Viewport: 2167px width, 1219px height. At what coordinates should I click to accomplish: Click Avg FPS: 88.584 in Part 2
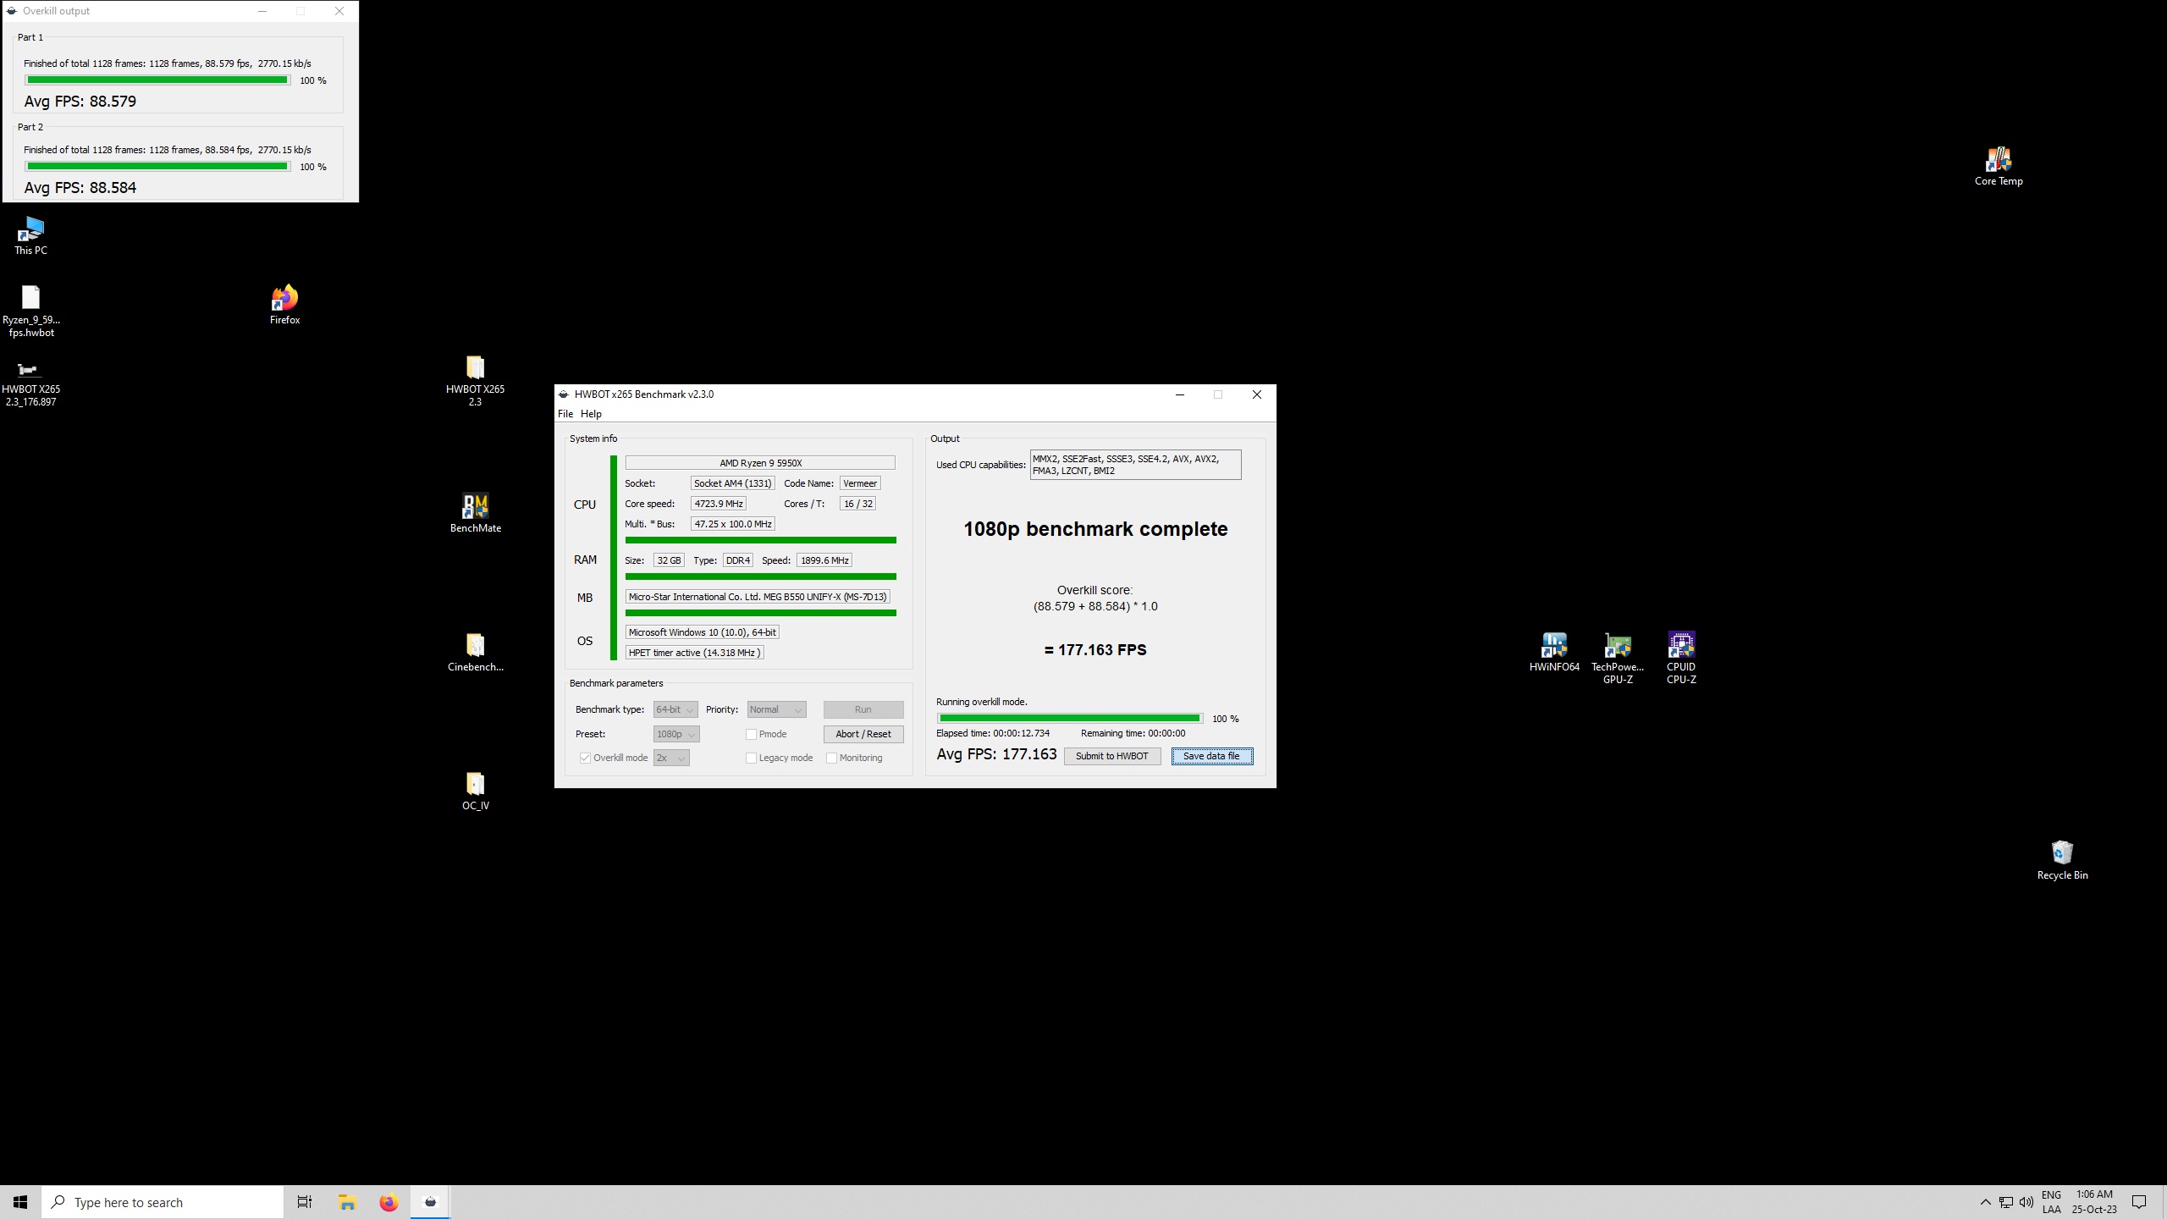click(80, 188)
